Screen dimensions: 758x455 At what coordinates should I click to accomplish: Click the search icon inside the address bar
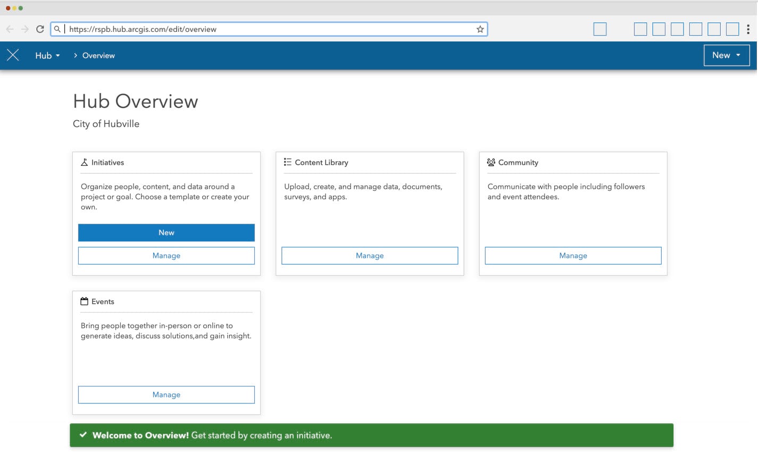pos(57,29)
